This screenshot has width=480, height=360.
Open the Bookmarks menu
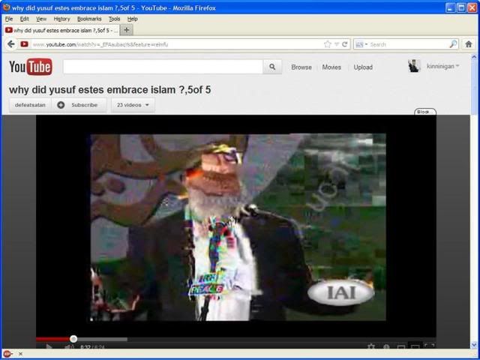[x=89, y=19]
